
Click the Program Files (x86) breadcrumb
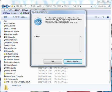pos(53,6)
